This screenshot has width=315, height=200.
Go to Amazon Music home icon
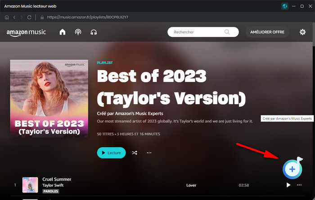[x=62, y=32]
